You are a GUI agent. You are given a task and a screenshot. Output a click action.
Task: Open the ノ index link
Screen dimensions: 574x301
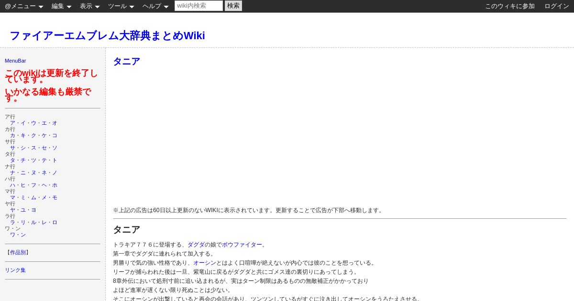(55, 173)
